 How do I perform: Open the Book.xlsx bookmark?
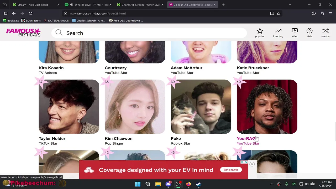11,20
